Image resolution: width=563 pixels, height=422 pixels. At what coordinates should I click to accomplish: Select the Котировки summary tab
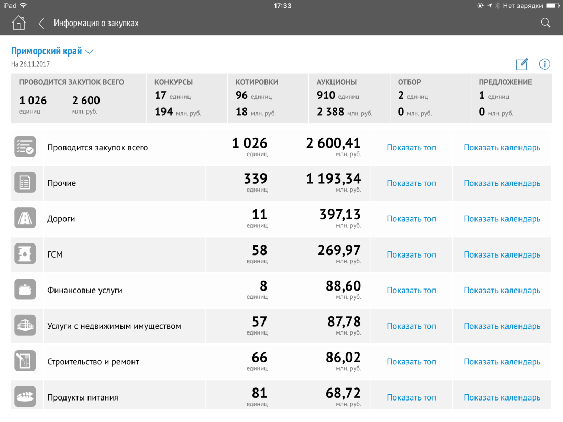tap(268, 98)
